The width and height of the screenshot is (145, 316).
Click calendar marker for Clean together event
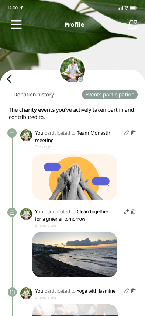tap(12, 213)
